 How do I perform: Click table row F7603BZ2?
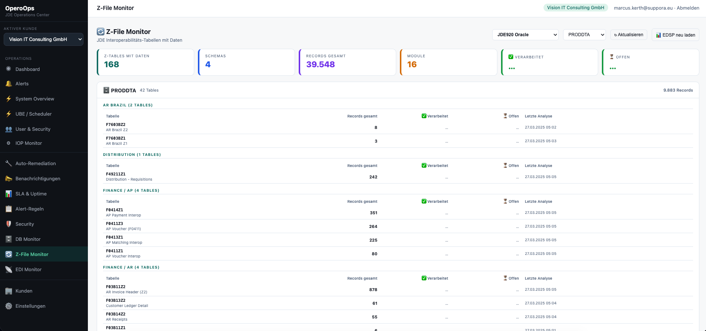pos(398,127)
